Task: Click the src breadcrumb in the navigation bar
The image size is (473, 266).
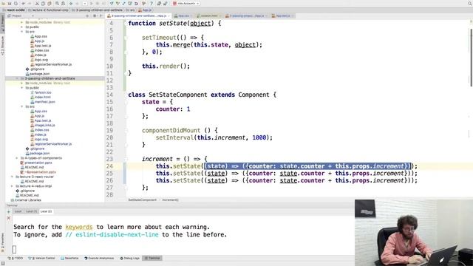Action: [x=131, y=10]
